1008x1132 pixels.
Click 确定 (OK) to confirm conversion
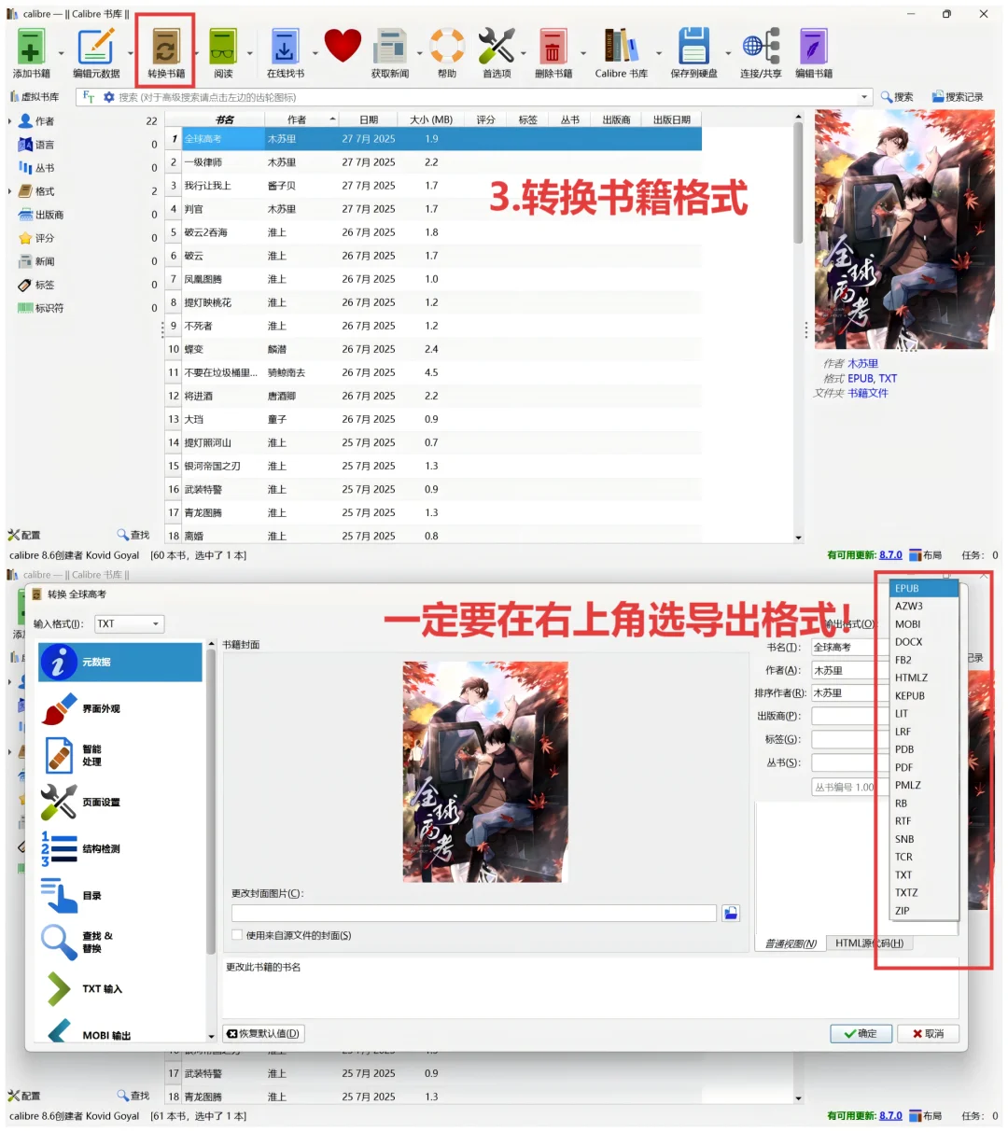click(861, 1033)
